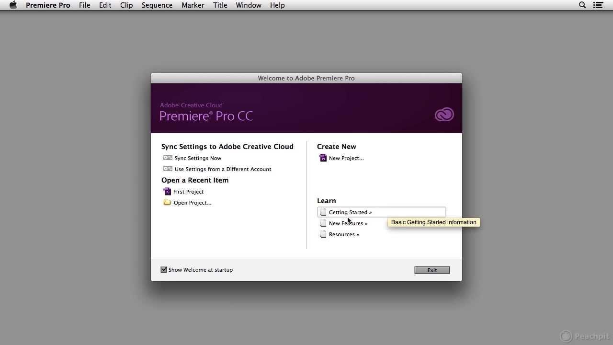Open Getting Started » link
The width and height of the screenshot is (613, 345).
[350, 212]
